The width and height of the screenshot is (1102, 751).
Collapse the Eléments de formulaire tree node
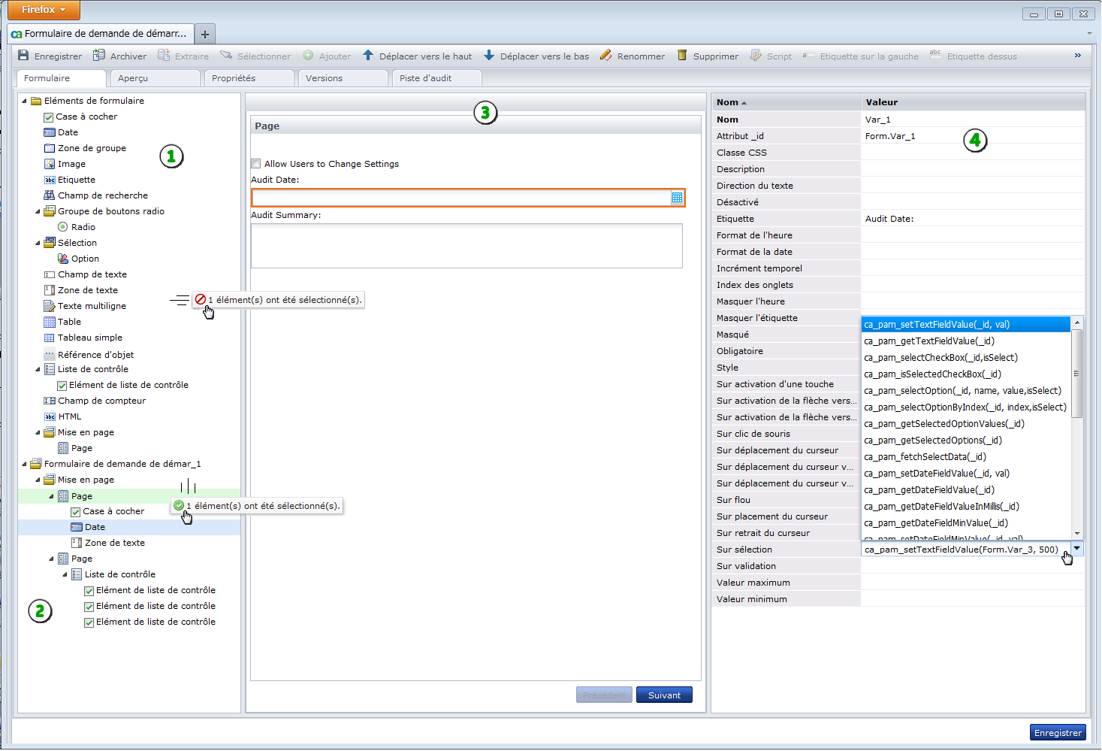(x=24, y=101)
